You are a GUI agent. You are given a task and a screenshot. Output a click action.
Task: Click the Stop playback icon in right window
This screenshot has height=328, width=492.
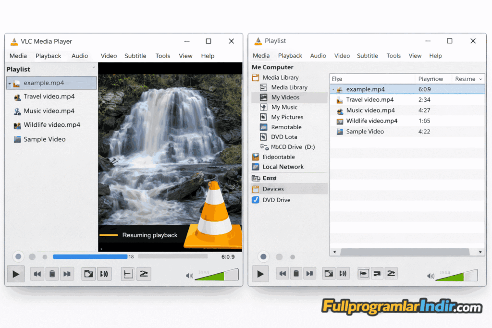coord(296,273)
